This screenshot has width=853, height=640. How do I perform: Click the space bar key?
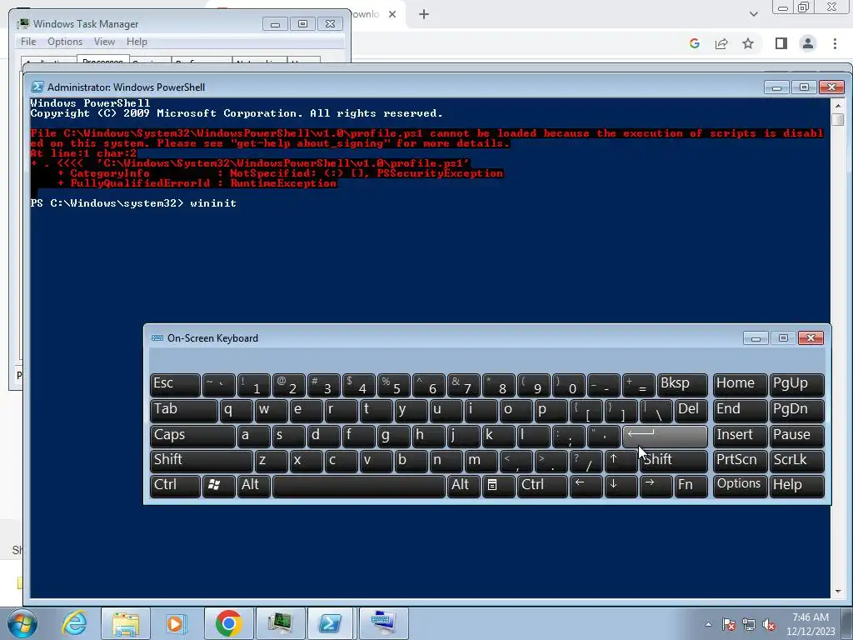(x=359, y=486)
